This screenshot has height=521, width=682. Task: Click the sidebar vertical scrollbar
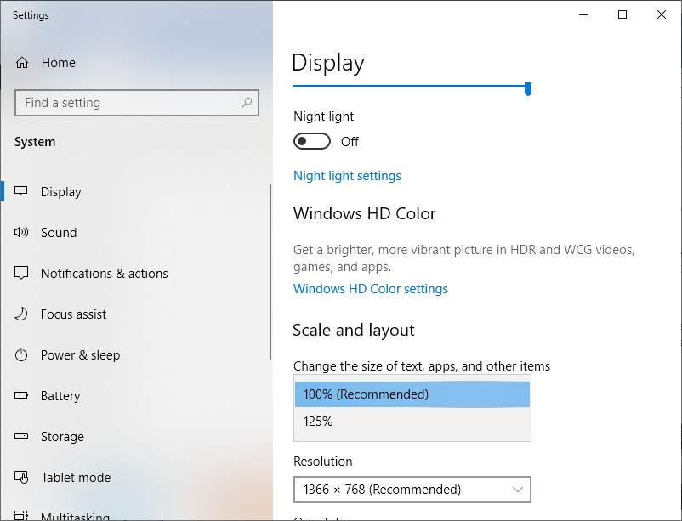click(x=270, y=272)
